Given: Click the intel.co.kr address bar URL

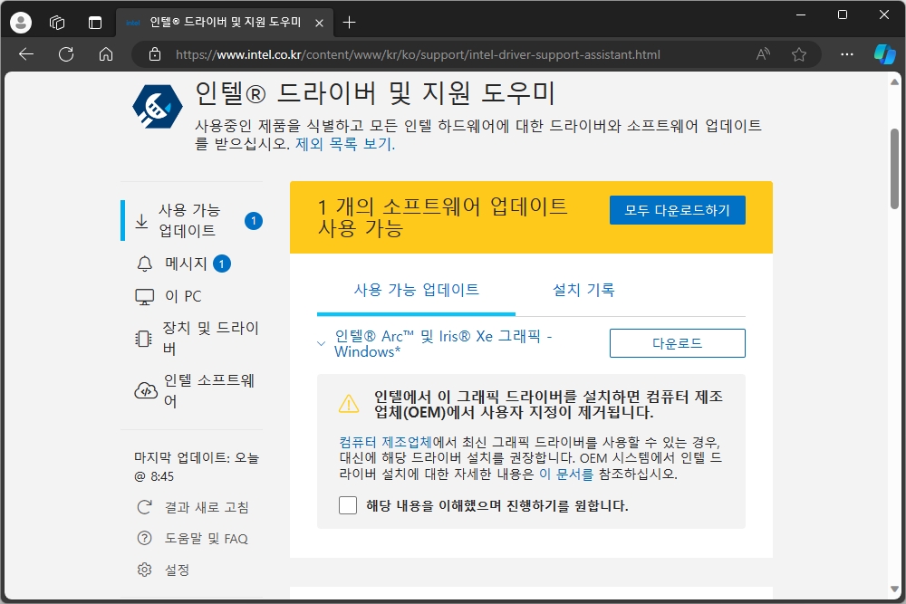Looking at the screenshot, I should pos(417,54).
